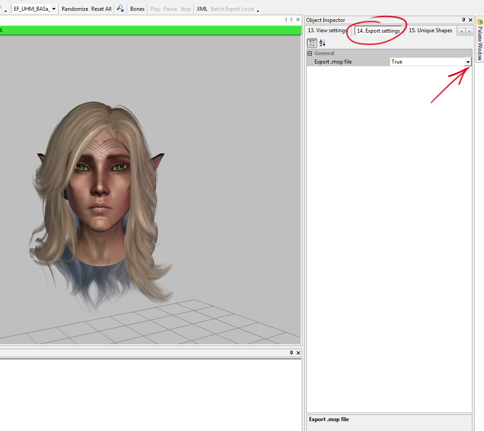Click the magnifier color picker icon
This screenshot has height=431, width=484.
120,9
